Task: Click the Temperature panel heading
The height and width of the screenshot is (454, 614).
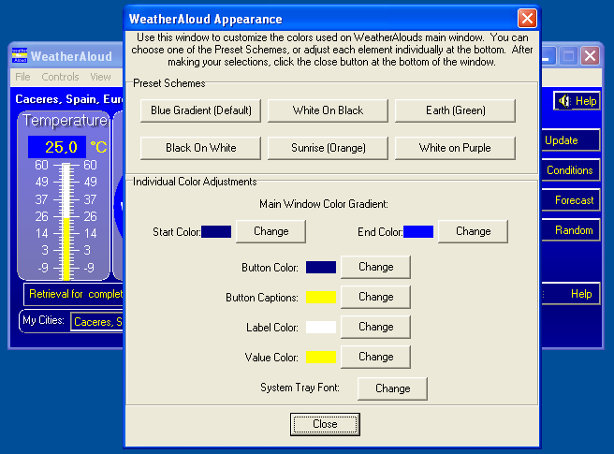Action: click(x=65, y=121)
